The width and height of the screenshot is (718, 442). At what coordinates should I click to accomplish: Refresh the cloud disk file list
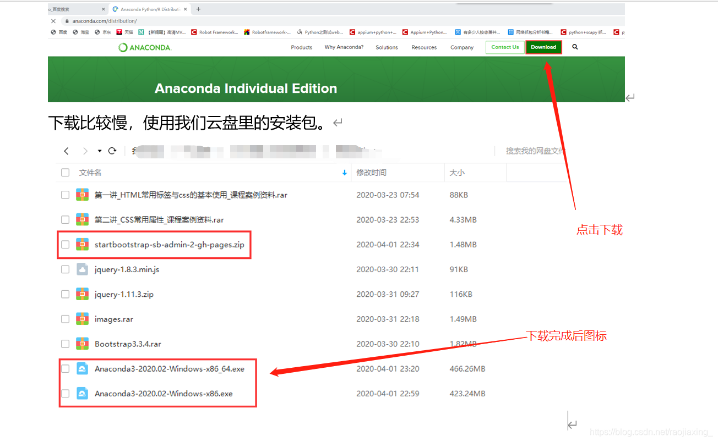click(x=112, y=151)
